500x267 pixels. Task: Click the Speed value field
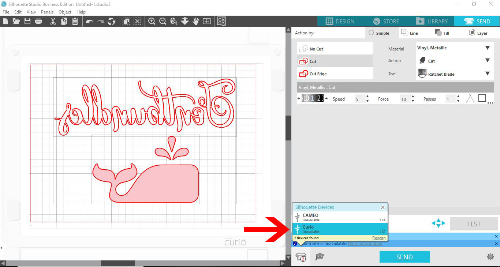pos(359,99)
